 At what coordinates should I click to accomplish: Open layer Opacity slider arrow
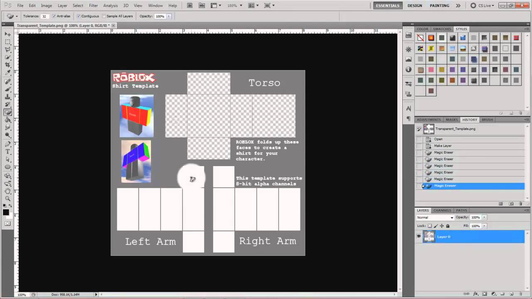click(484, 218)
